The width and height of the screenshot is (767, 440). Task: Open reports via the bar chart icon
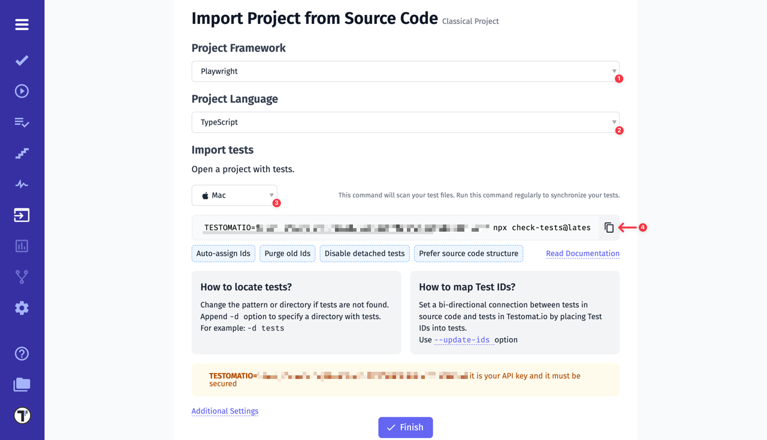click(22, 245)
